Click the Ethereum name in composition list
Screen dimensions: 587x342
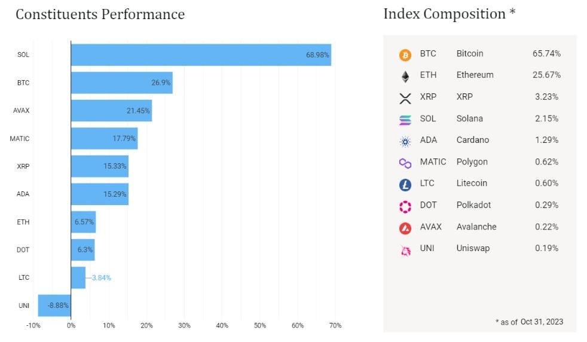click(475, 75)
